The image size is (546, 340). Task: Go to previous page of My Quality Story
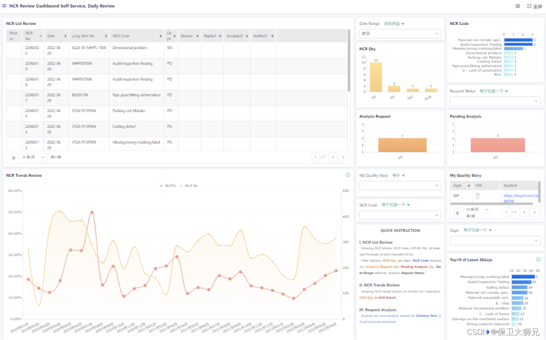[x=524, y=212]
